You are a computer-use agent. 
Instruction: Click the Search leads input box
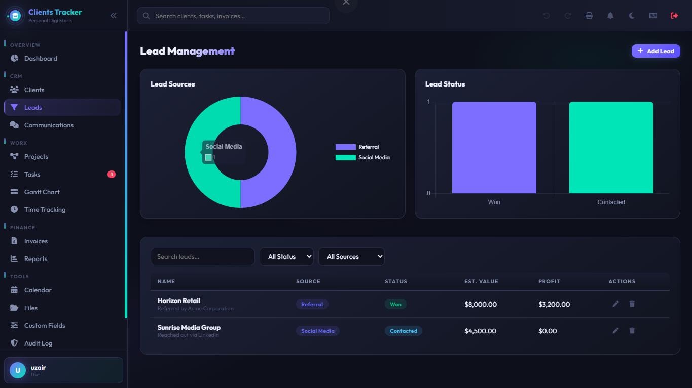(x=203, y=256)
